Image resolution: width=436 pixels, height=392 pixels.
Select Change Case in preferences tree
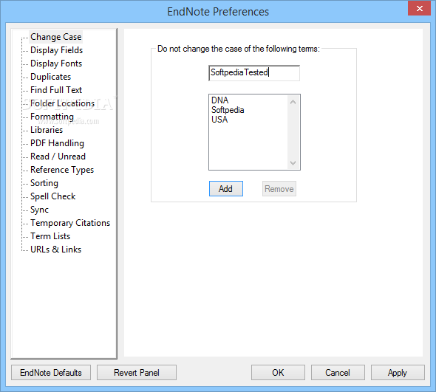56,37
